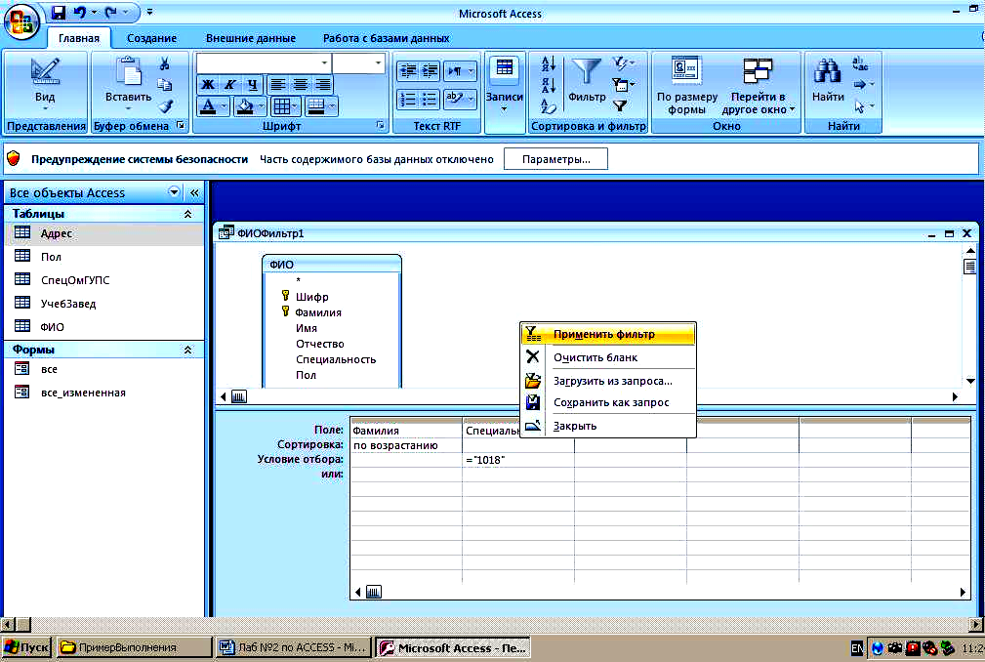Viewport: 985px width, 662px height.
Task: Choose Сохранить как запрос menu item
Action: point(608,402)
